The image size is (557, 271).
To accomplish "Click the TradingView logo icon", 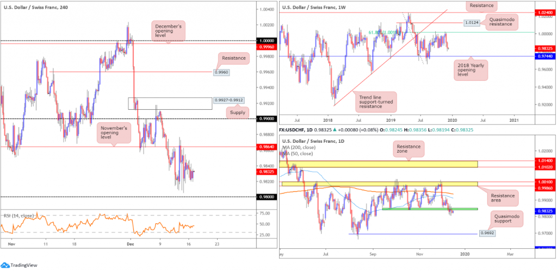I will click(x=5, y=265).
